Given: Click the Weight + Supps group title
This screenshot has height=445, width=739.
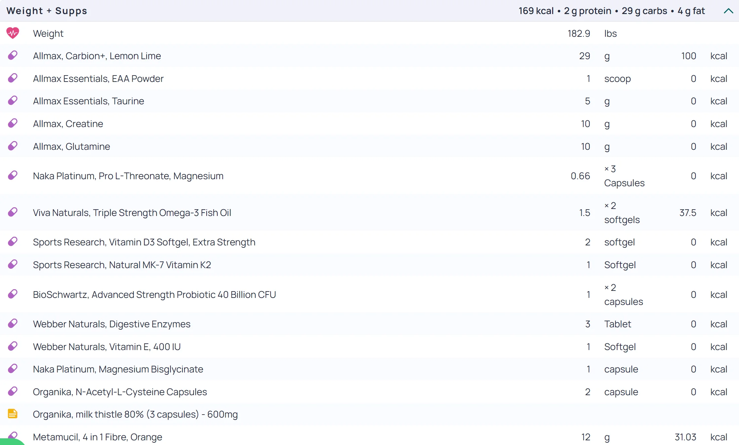Looking at the screenshot, I should [47, 11].
